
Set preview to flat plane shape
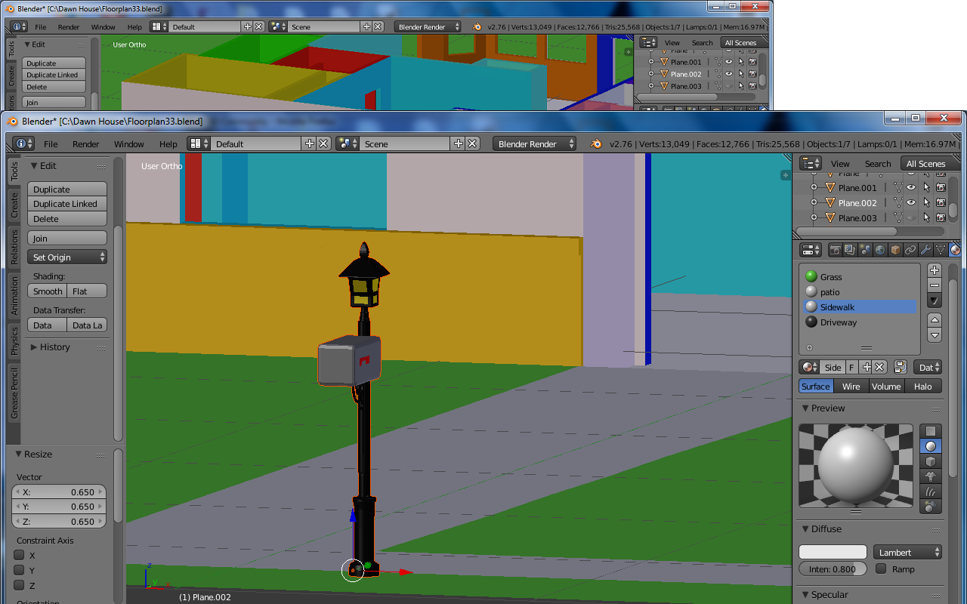tap(931, 431)
